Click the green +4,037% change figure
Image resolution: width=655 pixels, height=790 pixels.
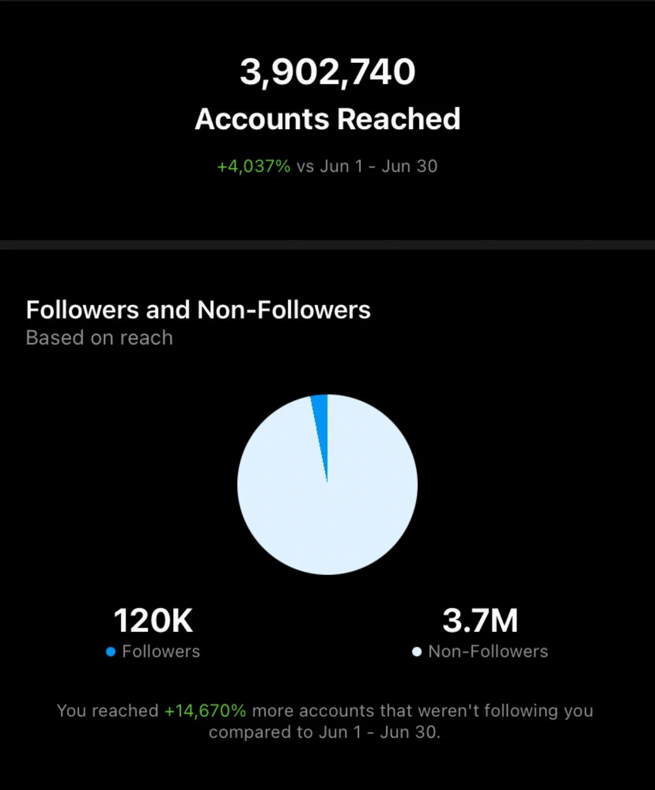[x=253, y=166]
